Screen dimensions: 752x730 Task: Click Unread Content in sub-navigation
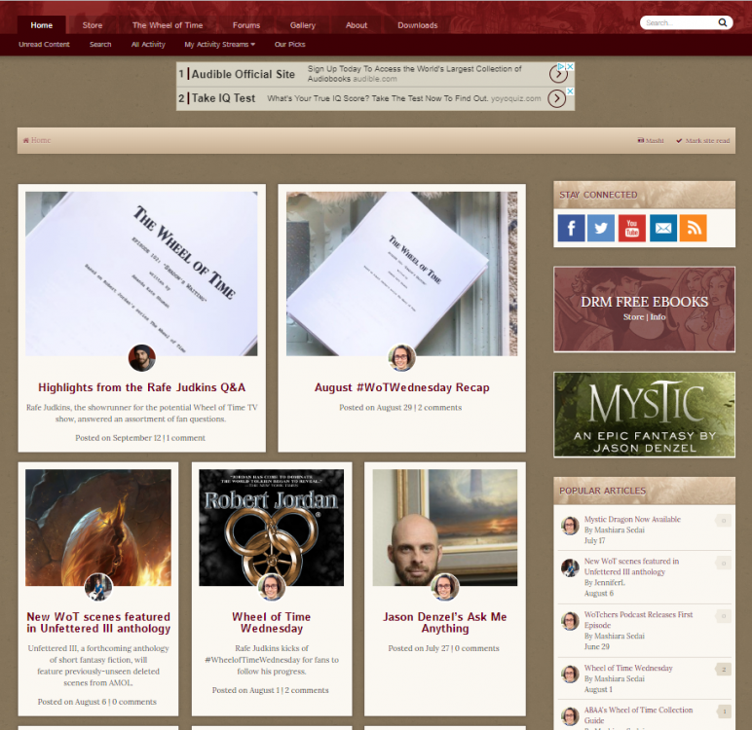point(44,44)
